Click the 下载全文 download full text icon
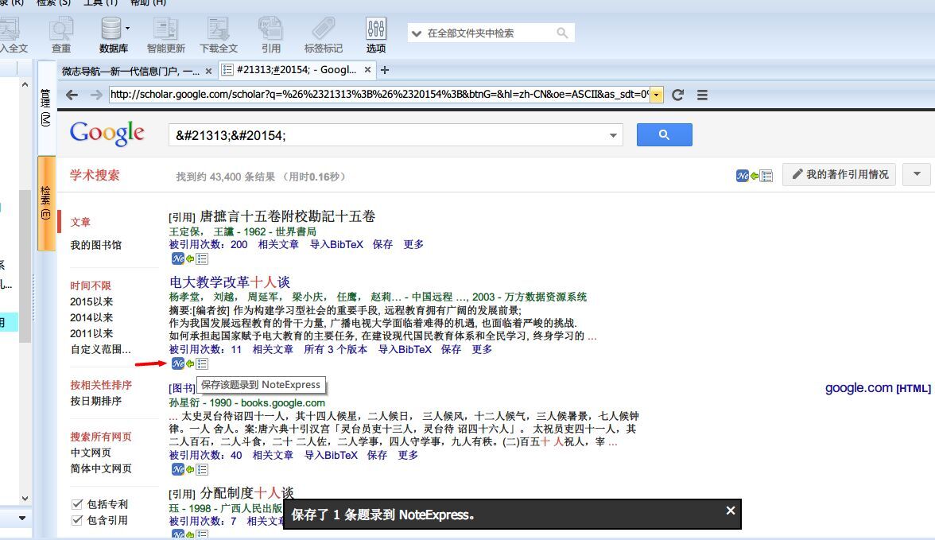935x540 pixels. pos(218,35)
